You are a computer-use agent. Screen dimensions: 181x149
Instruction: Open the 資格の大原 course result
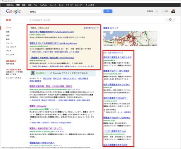42,142
